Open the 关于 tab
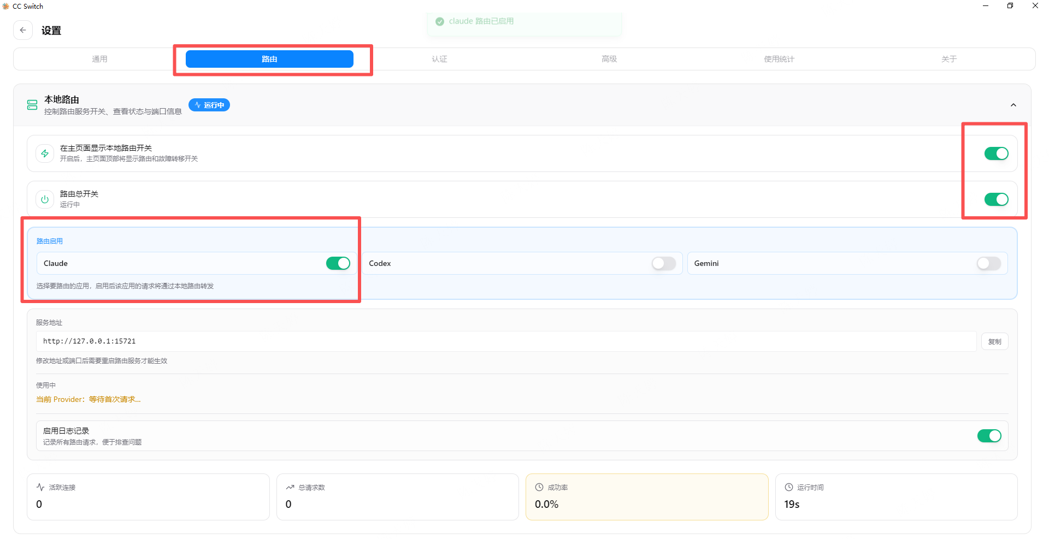This screenshot has height=539, width=1049. pos(949,59)
